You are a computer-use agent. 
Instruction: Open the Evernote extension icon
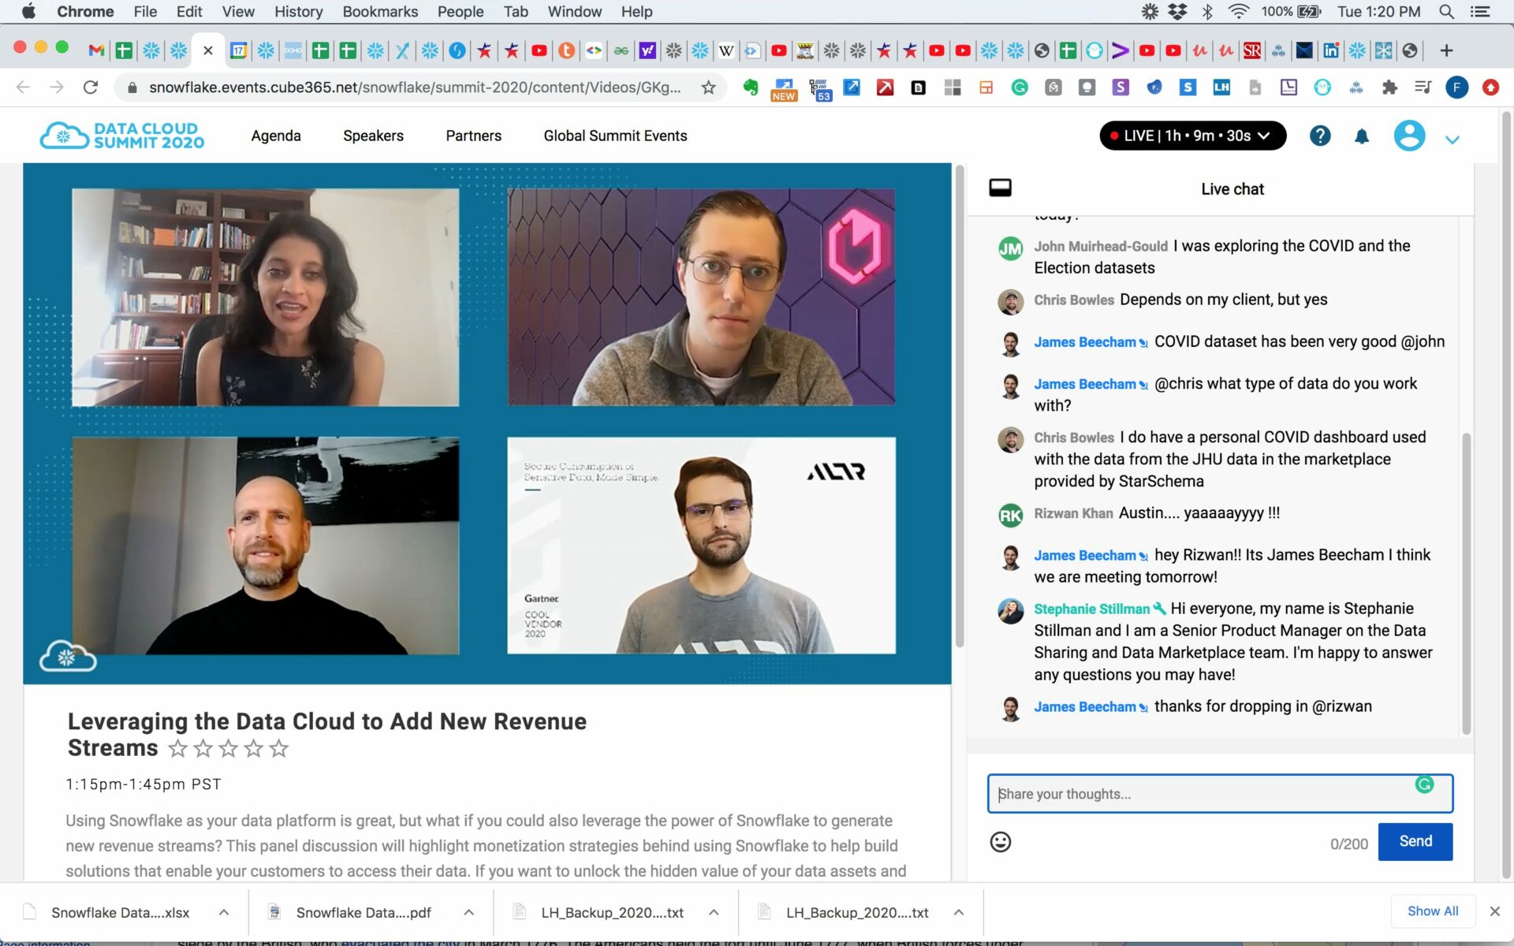(751, 88)
